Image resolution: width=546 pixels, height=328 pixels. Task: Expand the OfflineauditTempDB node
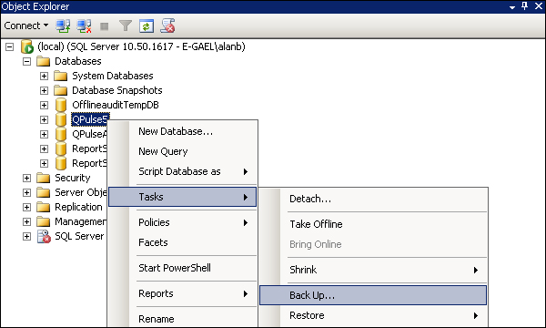44,106
